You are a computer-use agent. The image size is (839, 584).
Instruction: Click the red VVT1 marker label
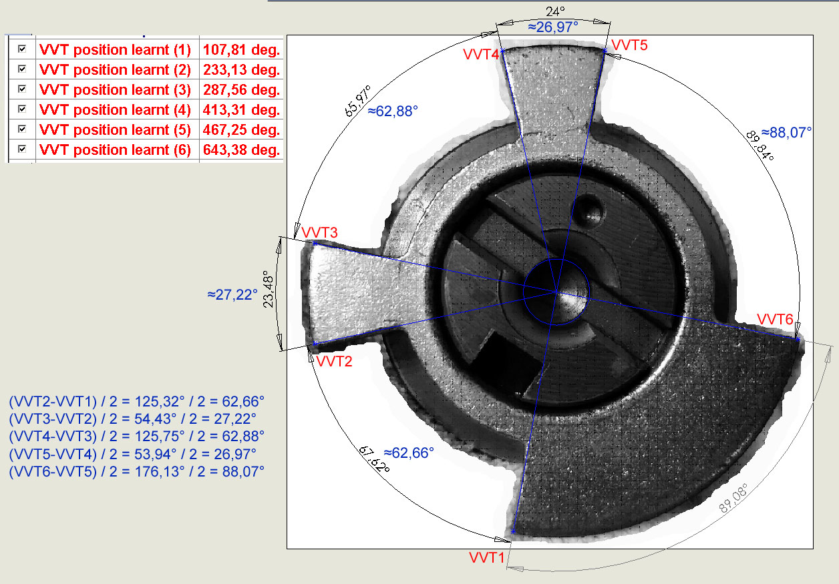[x=487, y=557]
